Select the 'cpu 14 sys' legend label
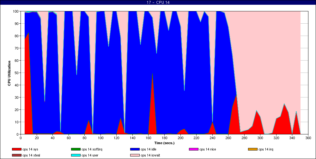Screen dimensions: 316x159 coord(30,149)
